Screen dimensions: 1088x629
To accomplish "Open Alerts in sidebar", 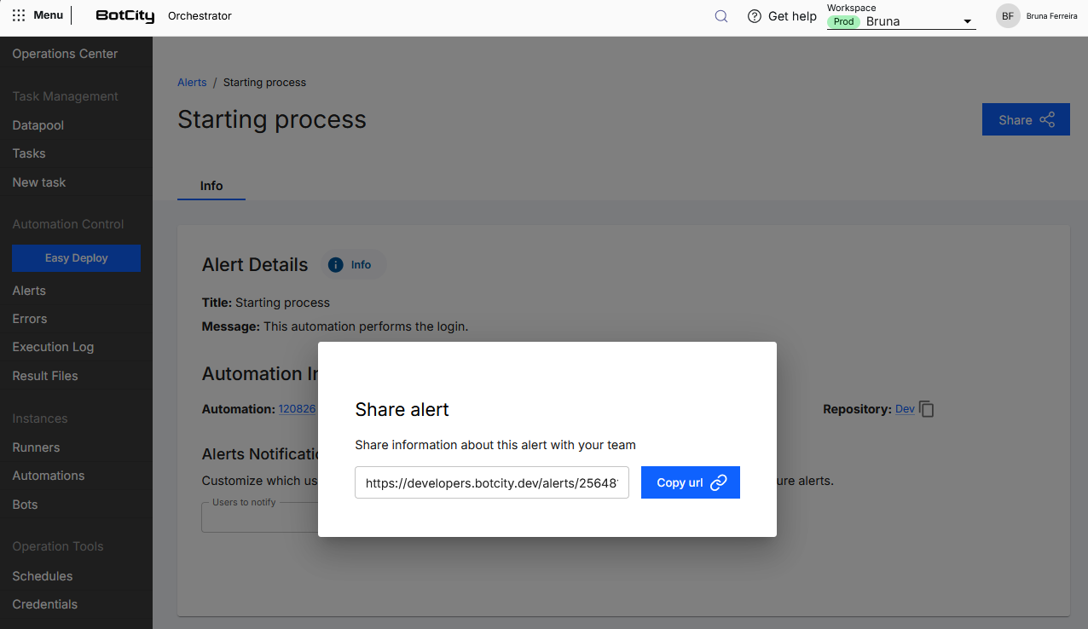I will coord(29,291).
